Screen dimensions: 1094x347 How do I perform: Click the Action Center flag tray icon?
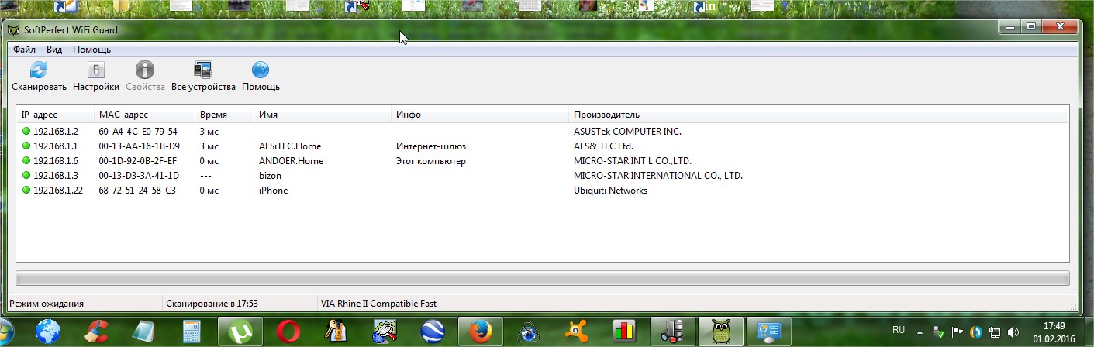[x=957, y=332]
